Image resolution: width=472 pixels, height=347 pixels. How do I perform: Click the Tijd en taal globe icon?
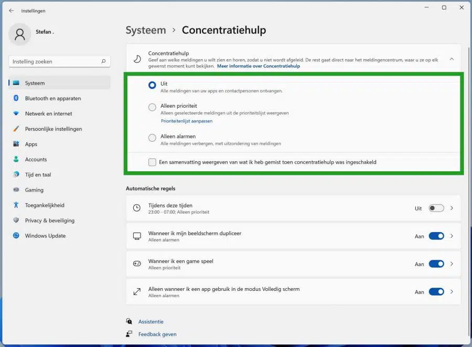click(x=16, y=174)
